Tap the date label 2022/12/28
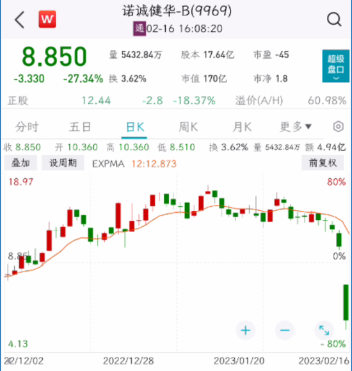This screenshot has width=352, height=371. point(129,361)
